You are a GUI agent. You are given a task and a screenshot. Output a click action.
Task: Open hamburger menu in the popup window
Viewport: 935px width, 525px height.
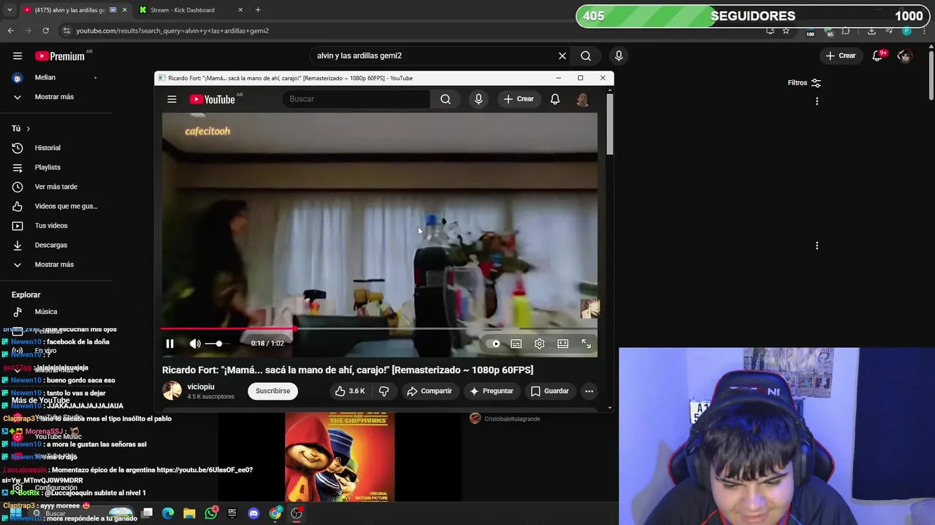click(172, 99)
